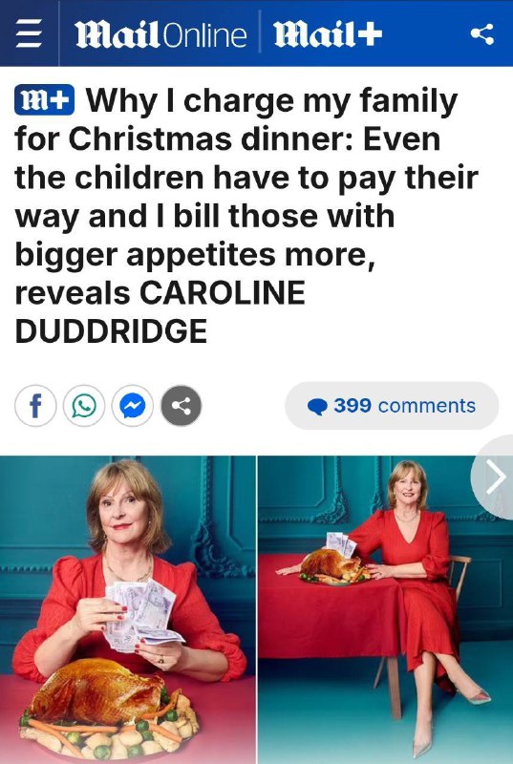Share article via WhatsApp
Screen dimensions: 513x764
coord(84,406)
